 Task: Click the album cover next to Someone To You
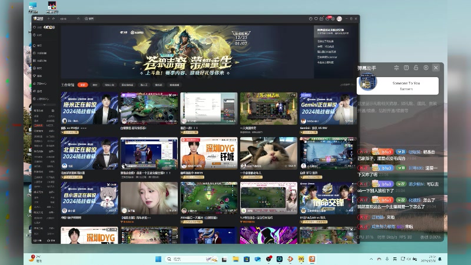point(367,82)
